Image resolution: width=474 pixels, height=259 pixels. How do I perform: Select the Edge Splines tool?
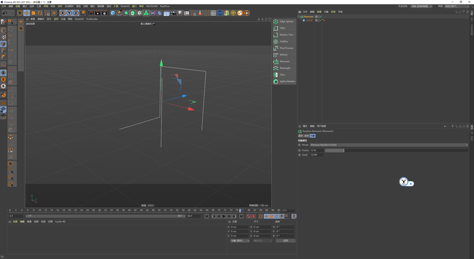click(x=276, y=21)
